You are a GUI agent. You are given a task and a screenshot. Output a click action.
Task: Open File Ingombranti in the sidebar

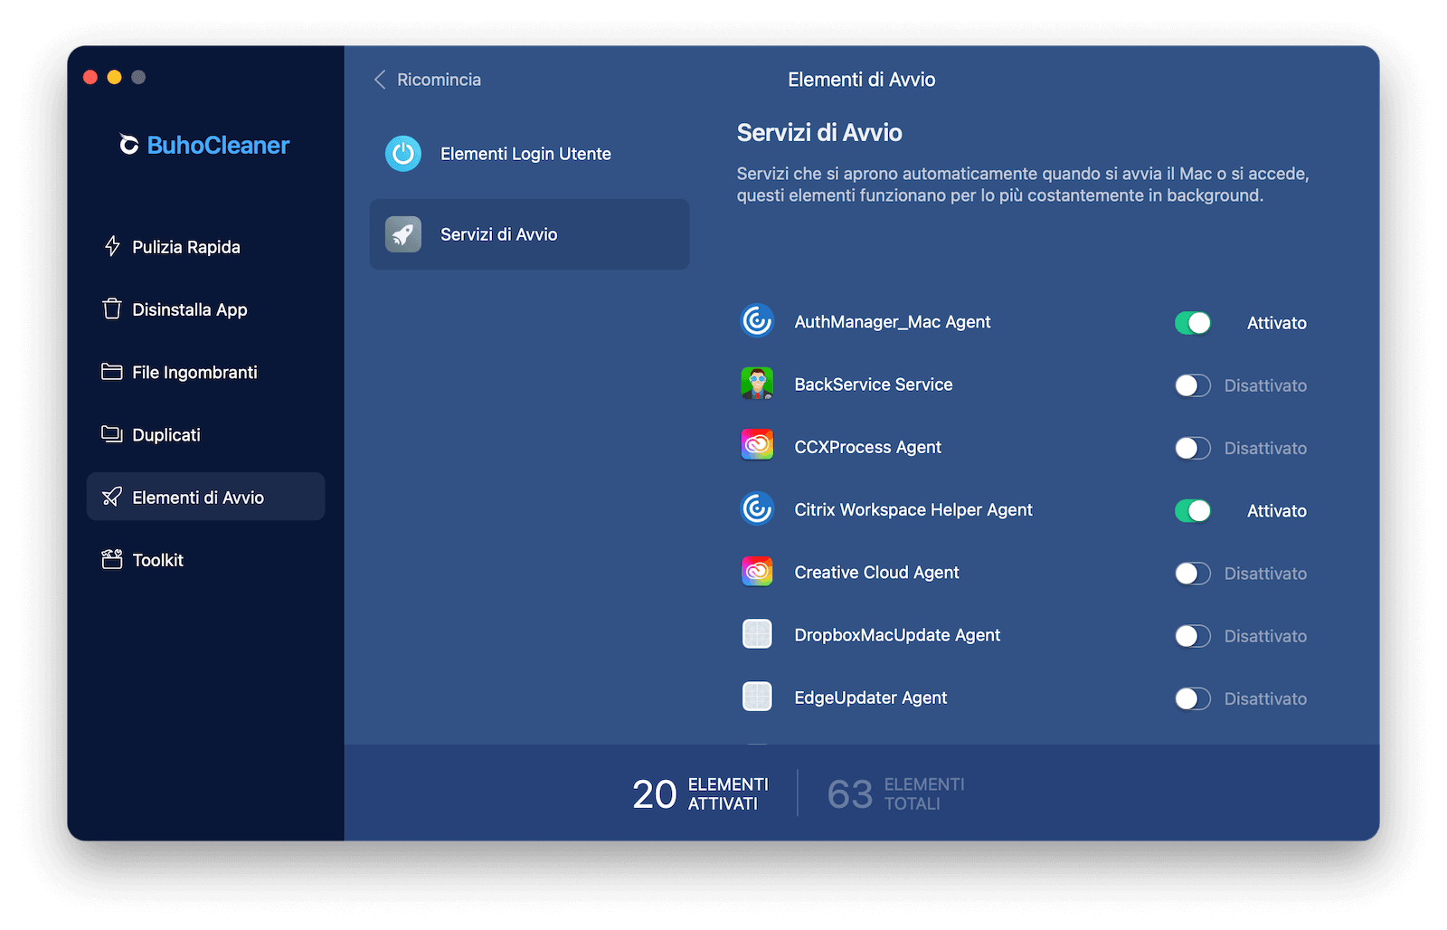205,372
